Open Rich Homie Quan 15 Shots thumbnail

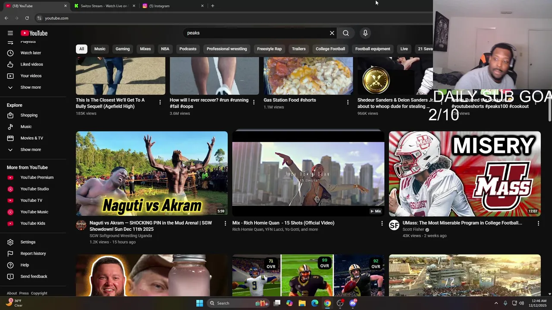(x=308, y=174)
